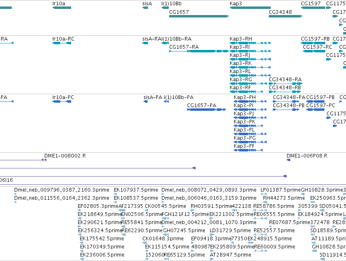This screenshot has height=261, width=346.
Task: Select protein CG1657-PA
Action: (207, 110)
